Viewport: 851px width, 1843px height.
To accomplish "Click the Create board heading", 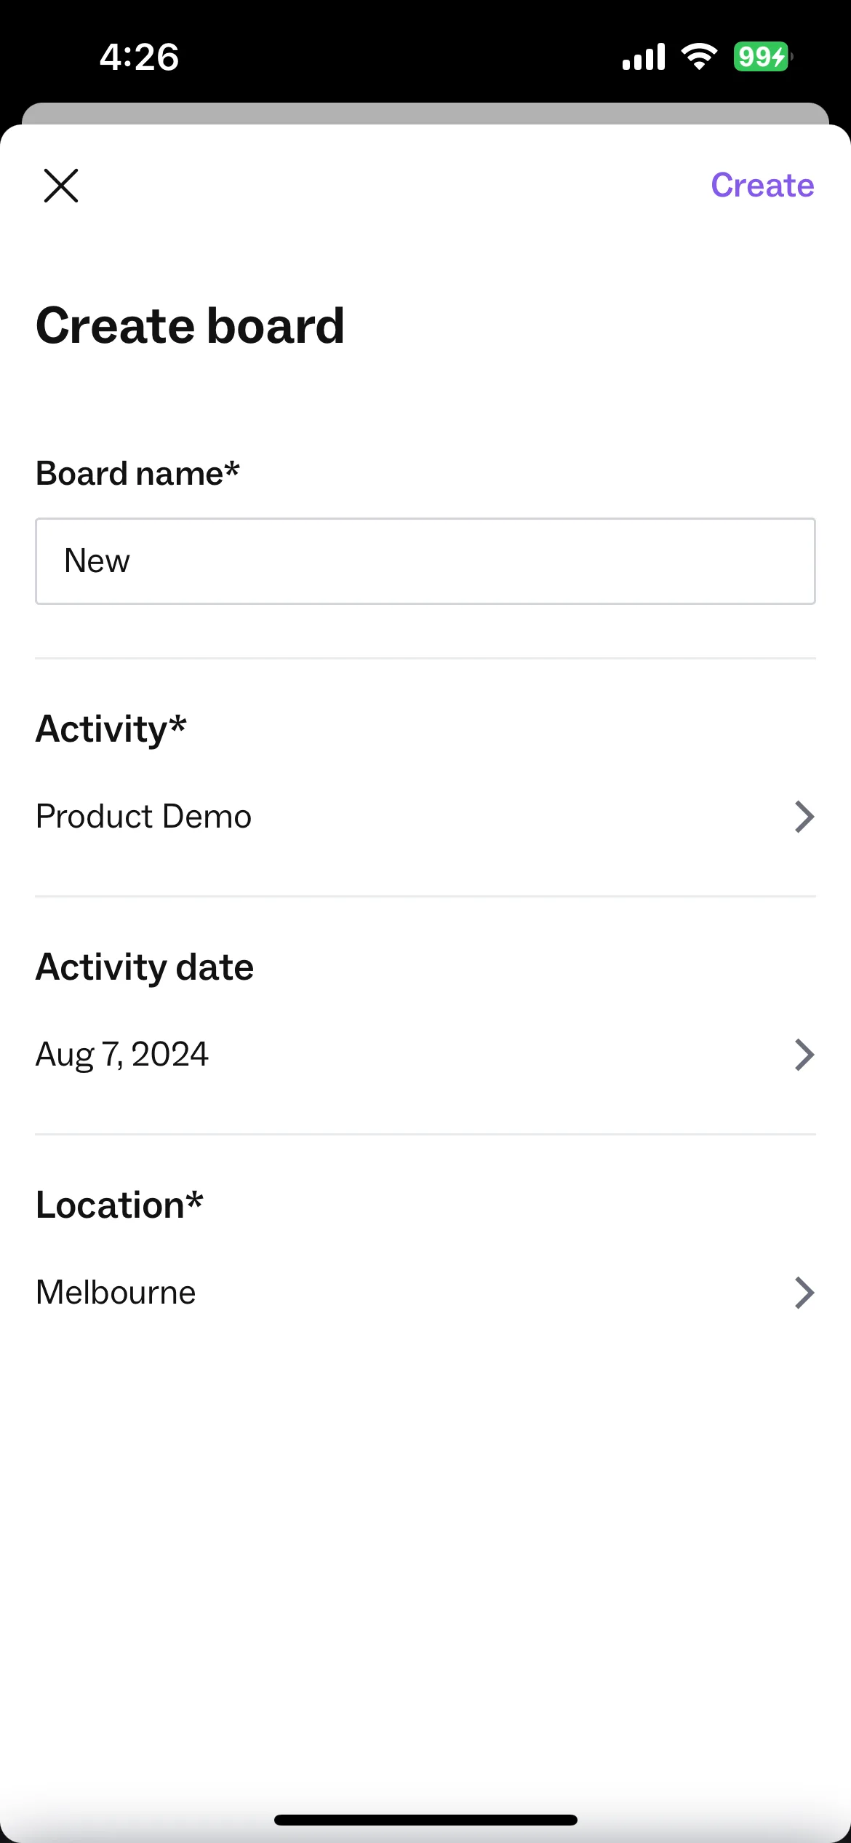I will (x=190, y=325).
